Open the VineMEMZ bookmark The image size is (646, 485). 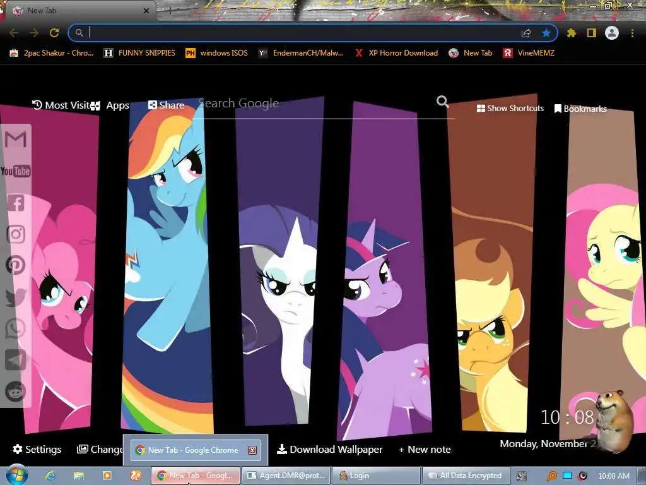(x=529, y=53)
